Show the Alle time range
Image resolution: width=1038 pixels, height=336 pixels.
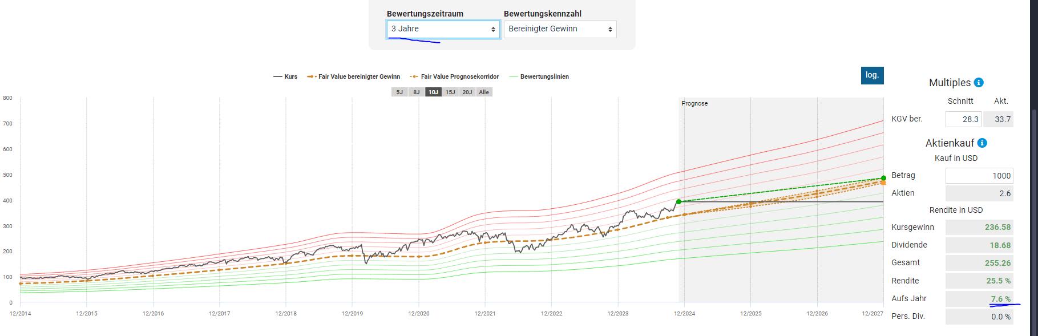tap(484, 92)
